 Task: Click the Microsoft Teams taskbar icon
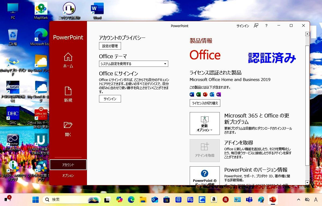point(249,200)
